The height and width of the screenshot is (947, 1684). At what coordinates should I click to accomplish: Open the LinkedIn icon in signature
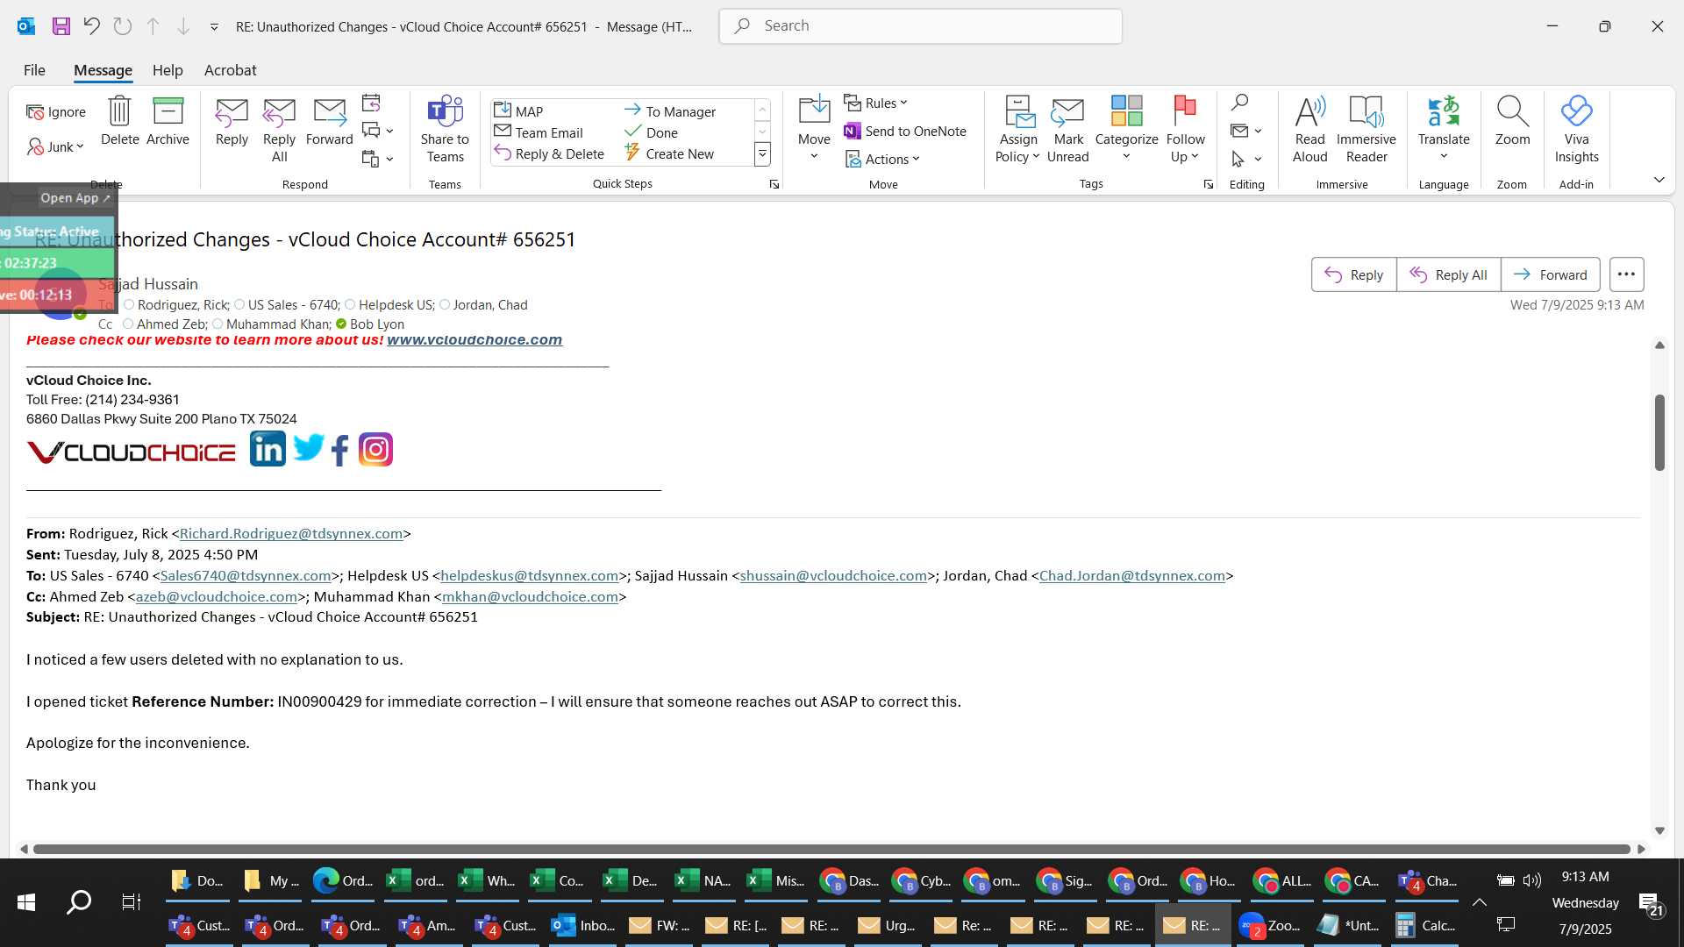268,449
